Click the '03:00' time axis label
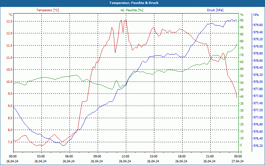 pos(40,156)
